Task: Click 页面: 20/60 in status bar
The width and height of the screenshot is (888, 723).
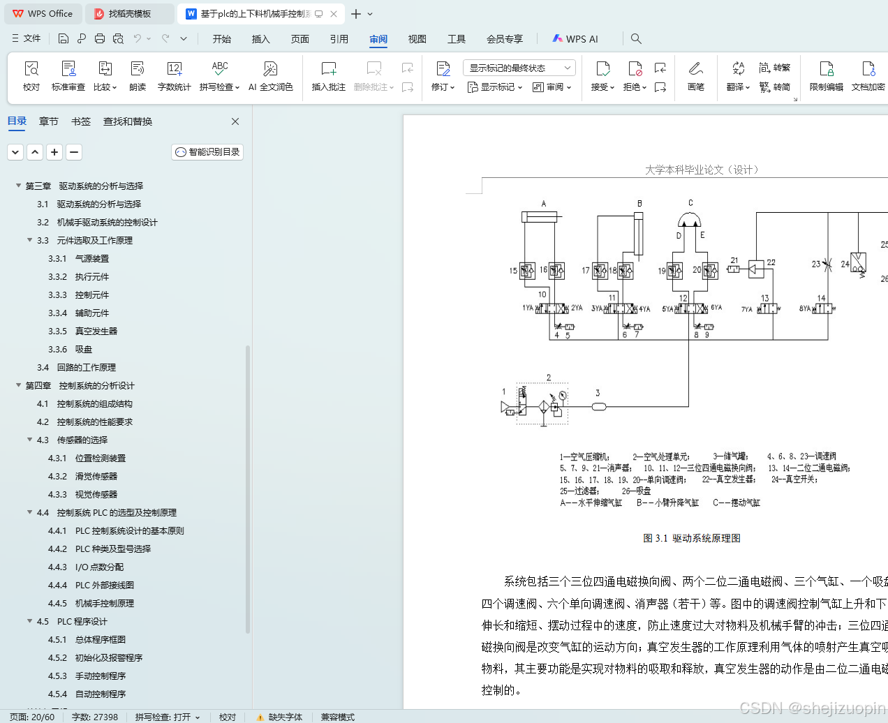Action: (32, 717)
